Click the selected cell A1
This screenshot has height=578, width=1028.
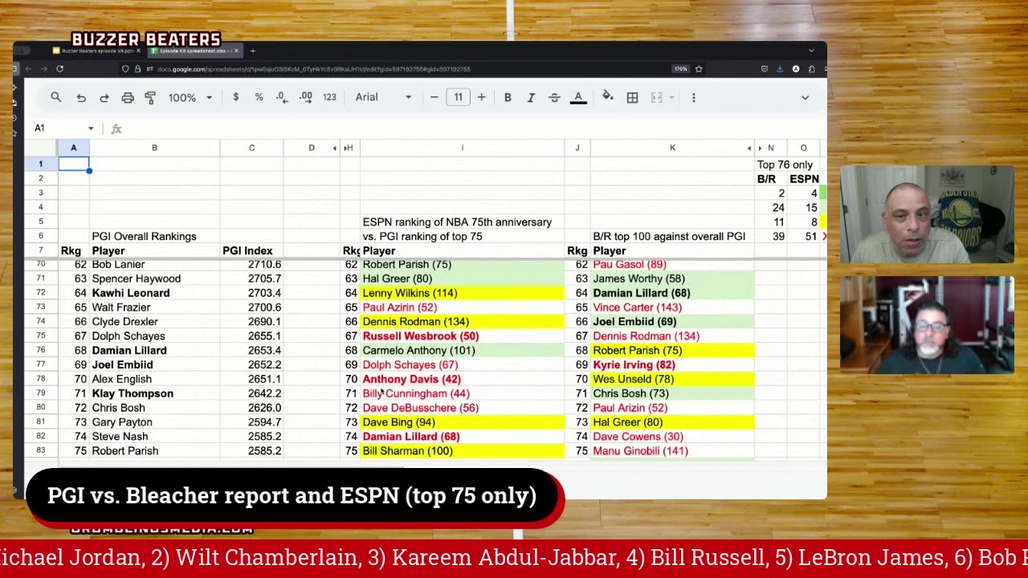(x=73, y=164)
